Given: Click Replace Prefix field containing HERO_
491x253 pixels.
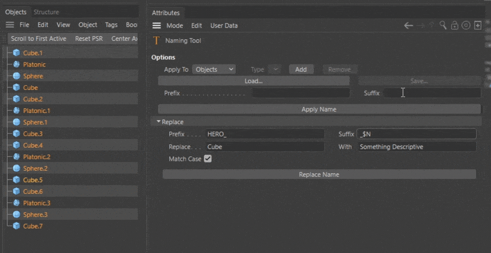Looking at the screenshot, I should point(265,134).
